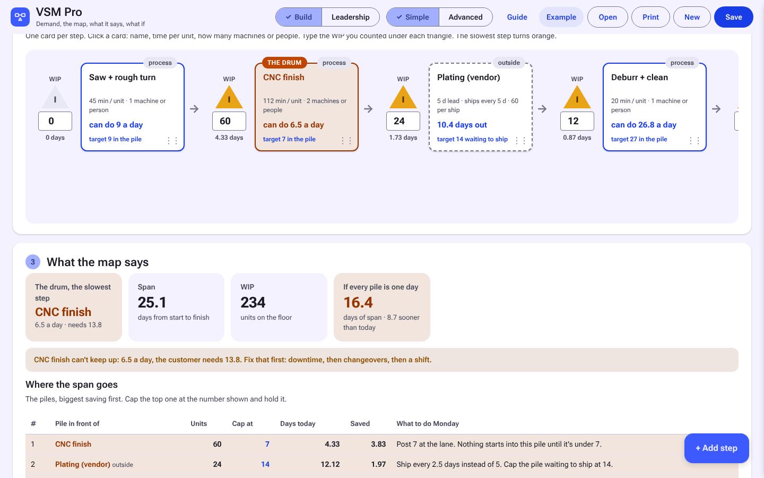The height and width of the screenshot is (478, 764).
Task: Click the Span 25.1 days summary tile
Action: pyautogui.click(x=176, y=307)
